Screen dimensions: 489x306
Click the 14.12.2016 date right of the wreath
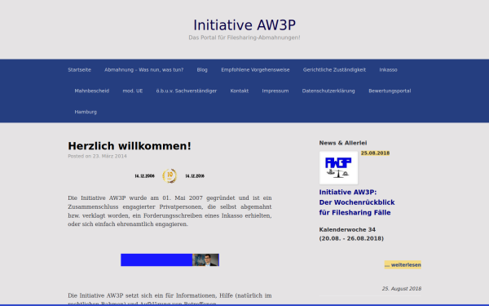point(195,176)
